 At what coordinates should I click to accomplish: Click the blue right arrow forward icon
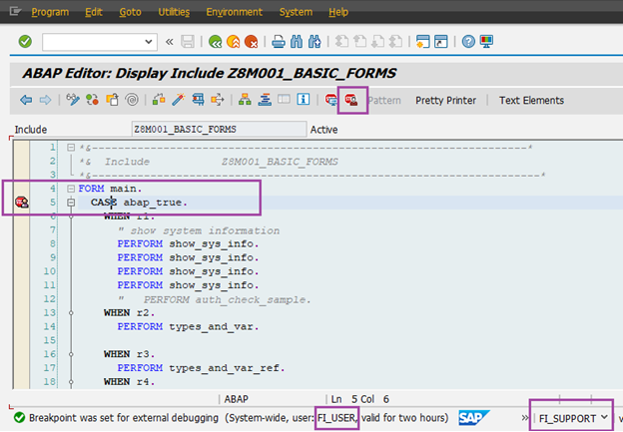(x=45, y=100)
